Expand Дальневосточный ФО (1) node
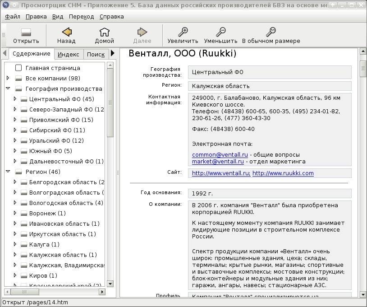The height and width of the screenshot is (307, 367). [15, 161]
